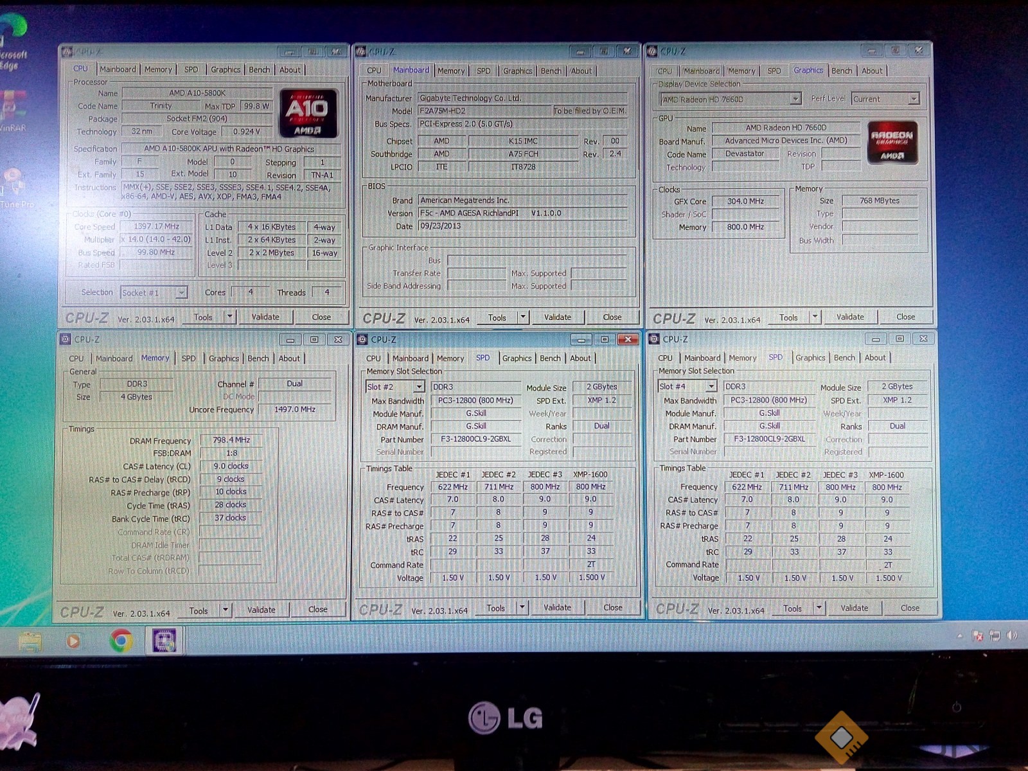The width and height of the screenshot is (1028, 771).
Task: Maximize the Memory tab CPU-Z window
Action: (x=314, y=339)
